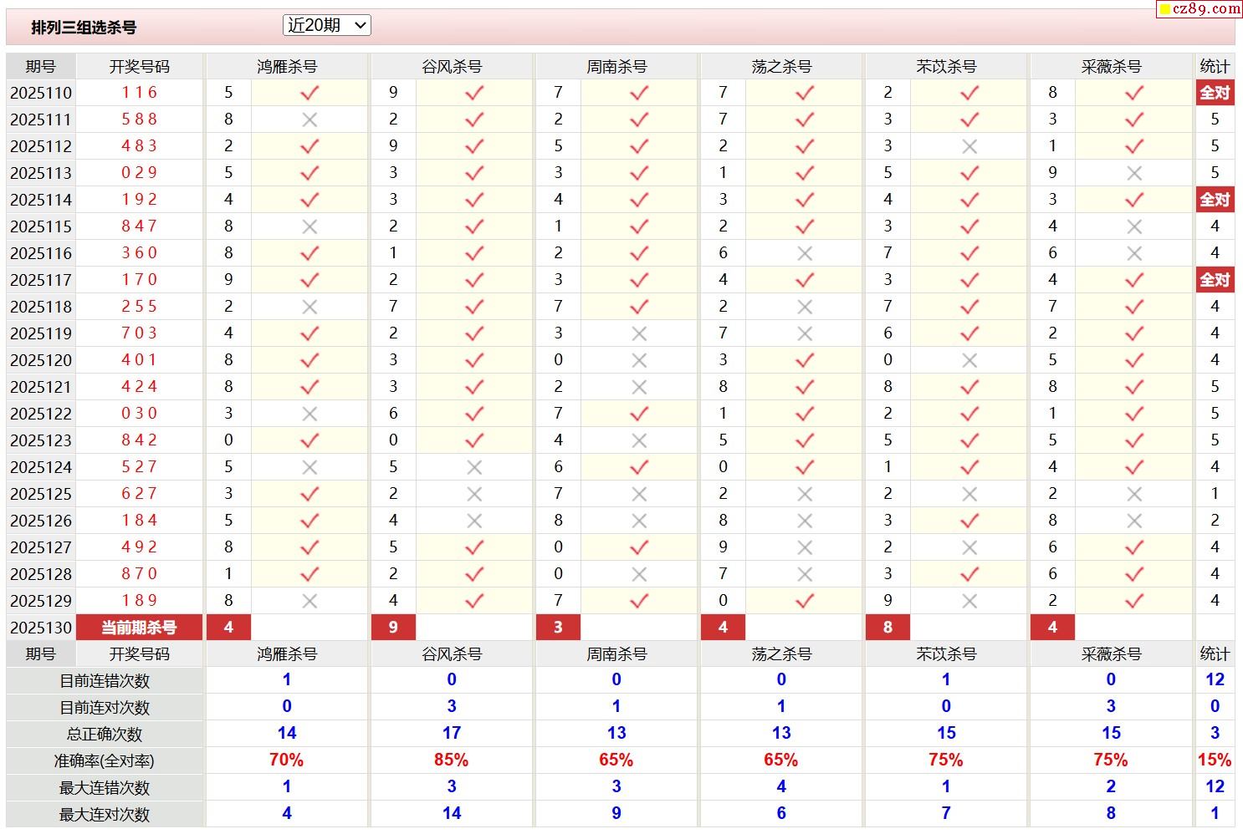Viewport: 1243px width, 834px height.
Task: Click the 鸿雁 cross mark in row 2025122
Action: point(309,414)
